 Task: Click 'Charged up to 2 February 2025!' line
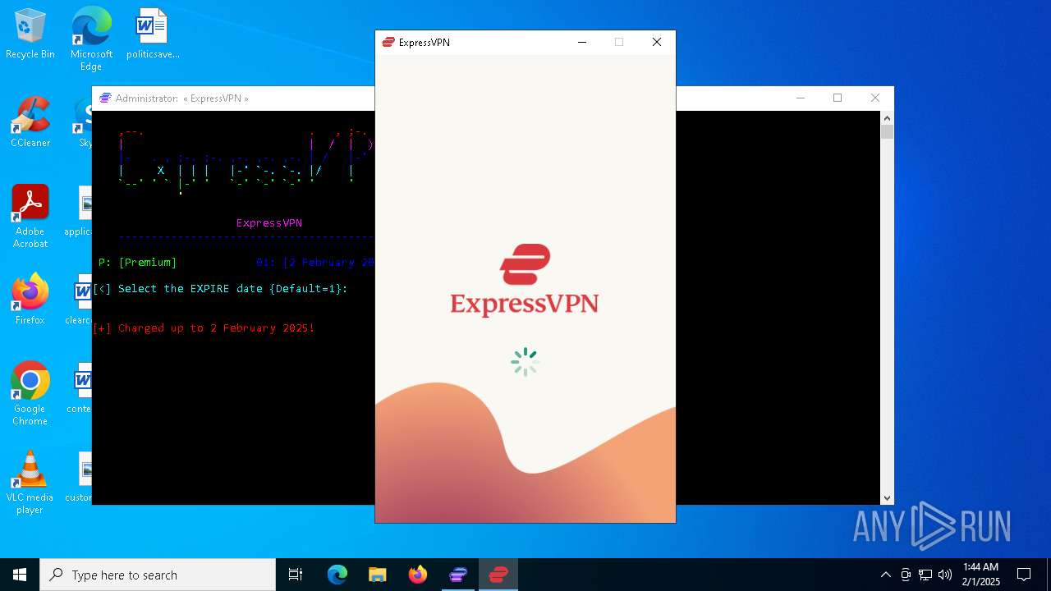point(204,328)
